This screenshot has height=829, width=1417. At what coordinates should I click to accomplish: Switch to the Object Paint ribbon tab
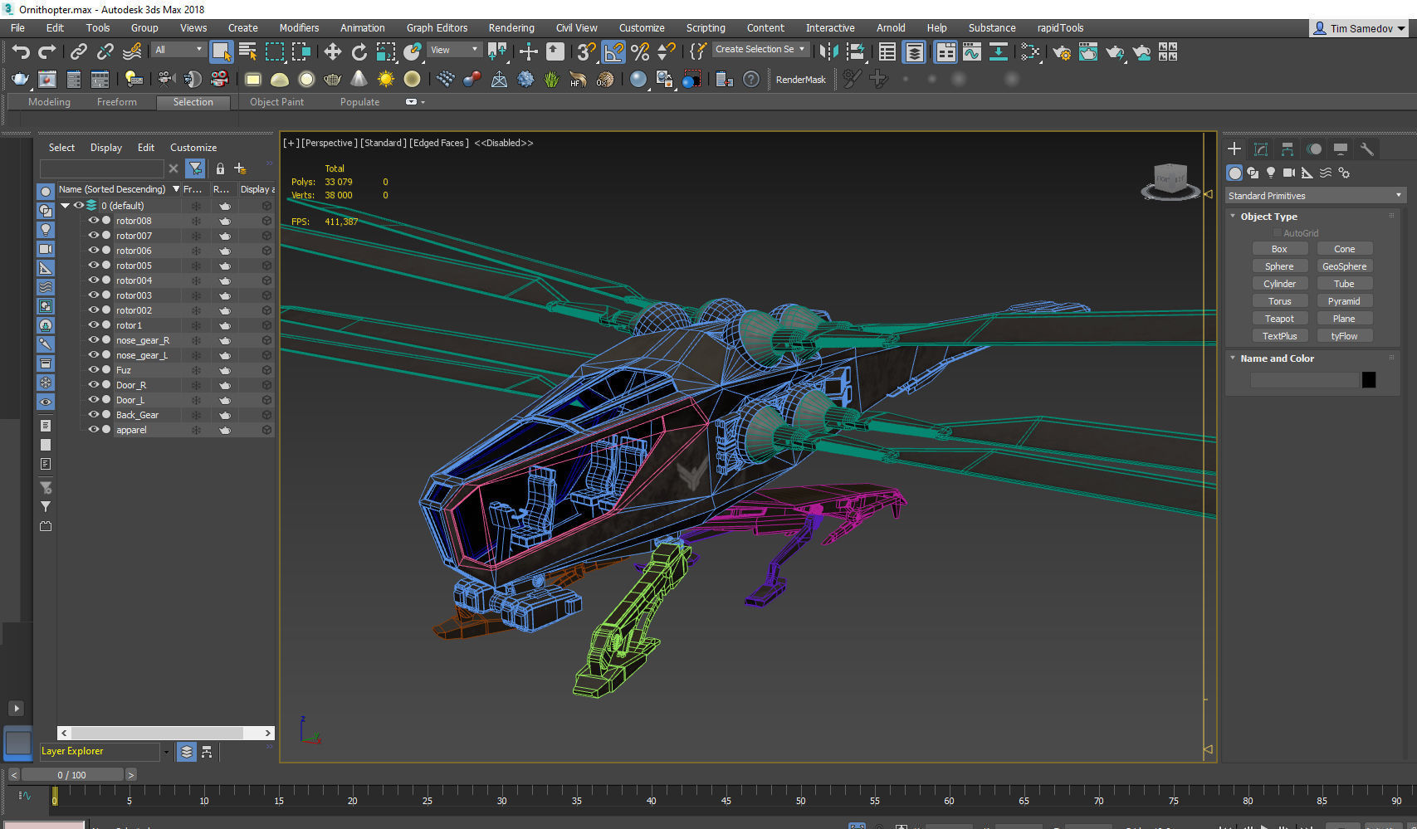pos(276,102)
